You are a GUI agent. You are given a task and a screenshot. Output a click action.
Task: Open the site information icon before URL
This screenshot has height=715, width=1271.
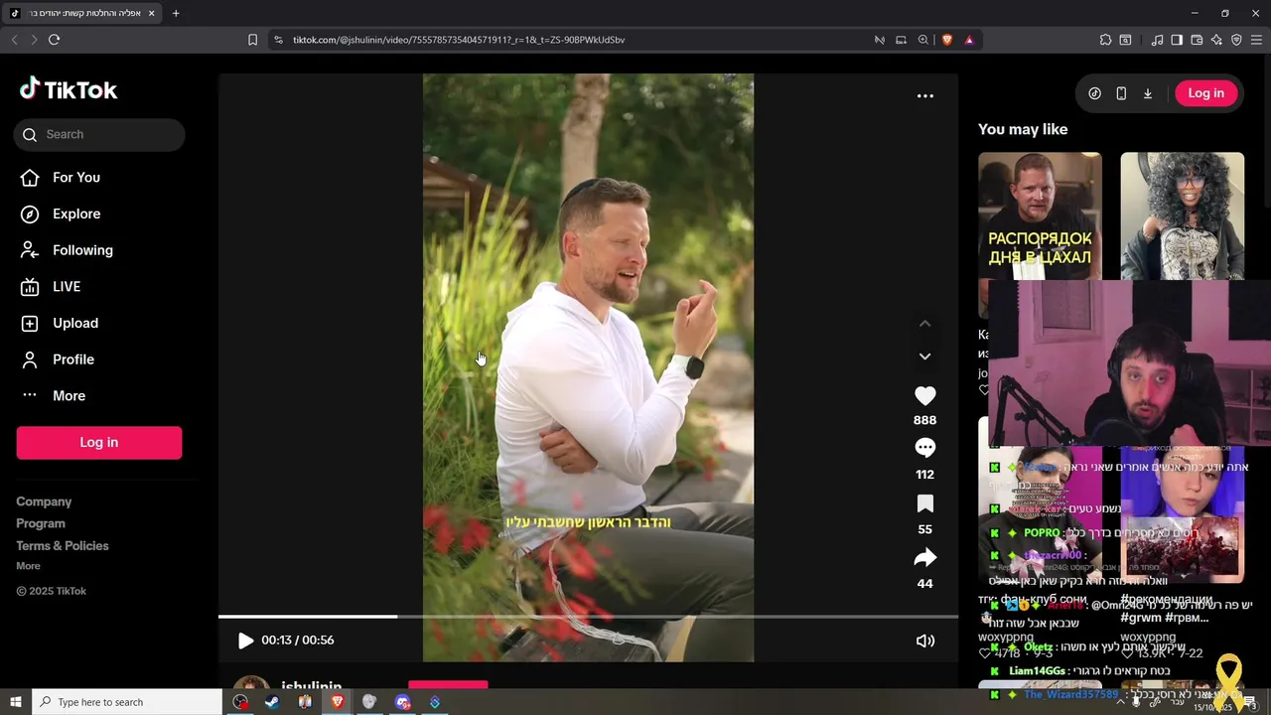click(x=278, y=40)
